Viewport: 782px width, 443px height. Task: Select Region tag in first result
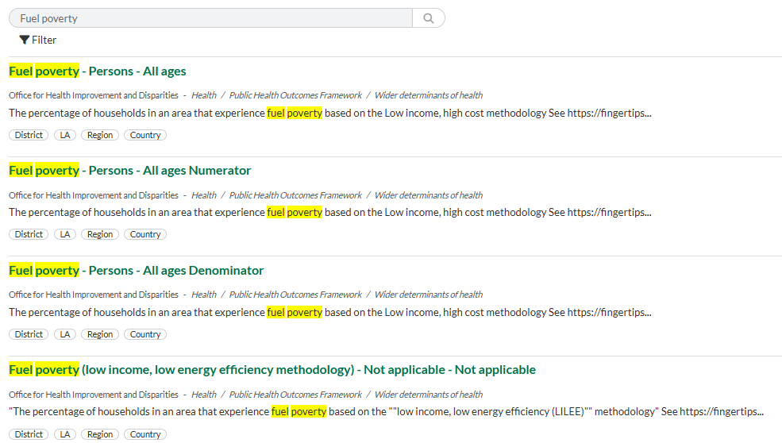pyautogui.click(x=100, y=135)
